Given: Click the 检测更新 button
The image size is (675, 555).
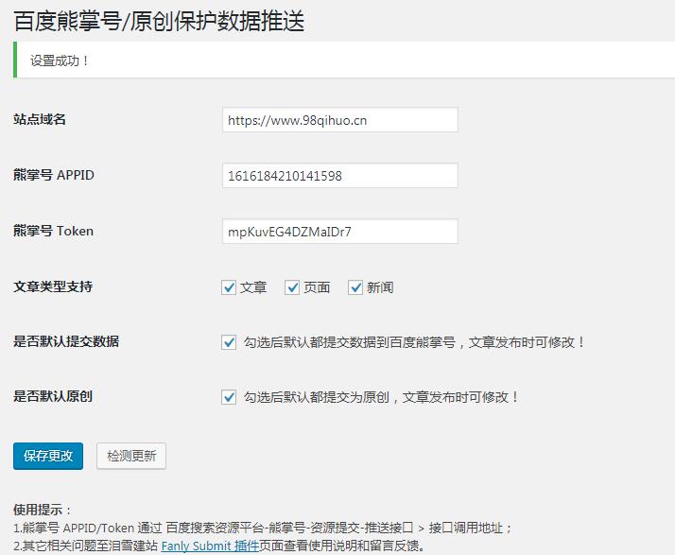Looking at the screenshot, I should coord(131,456).
